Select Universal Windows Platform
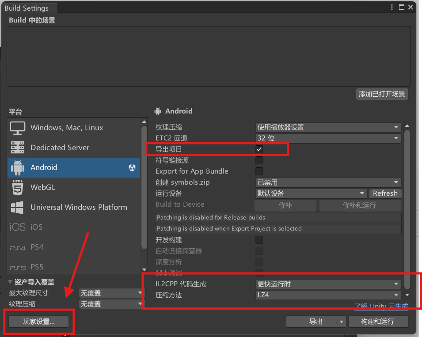 [74, 207]
